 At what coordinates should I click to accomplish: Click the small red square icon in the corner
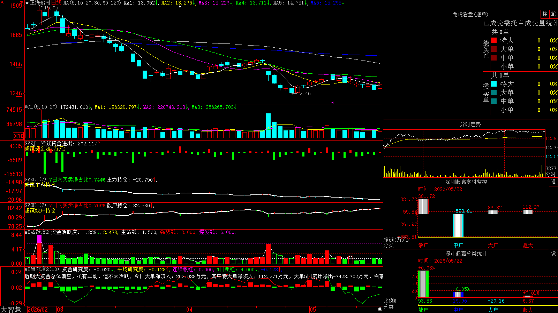click(1, 1)
